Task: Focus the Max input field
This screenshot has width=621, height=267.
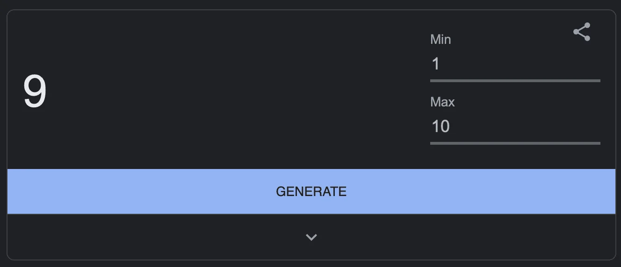Action: pyautogui.click(x=515, y=126)
